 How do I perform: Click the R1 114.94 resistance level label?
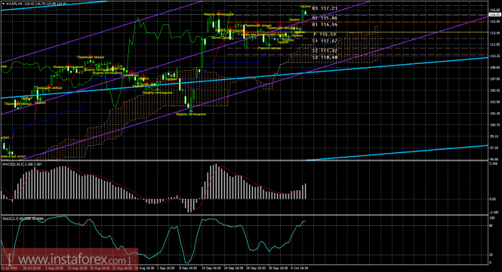click(x=325, y=25)
